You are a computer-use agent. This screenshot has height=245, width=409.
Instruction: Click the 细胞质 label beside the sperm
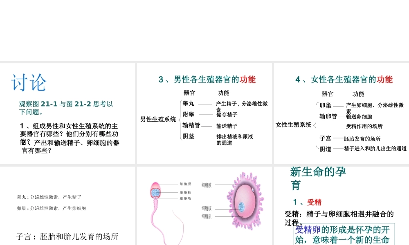(185, 198)
